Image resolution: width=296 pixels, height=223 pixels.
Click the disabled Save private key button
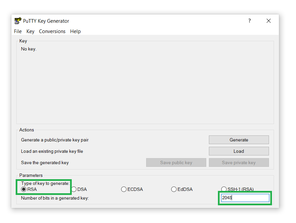239,163
